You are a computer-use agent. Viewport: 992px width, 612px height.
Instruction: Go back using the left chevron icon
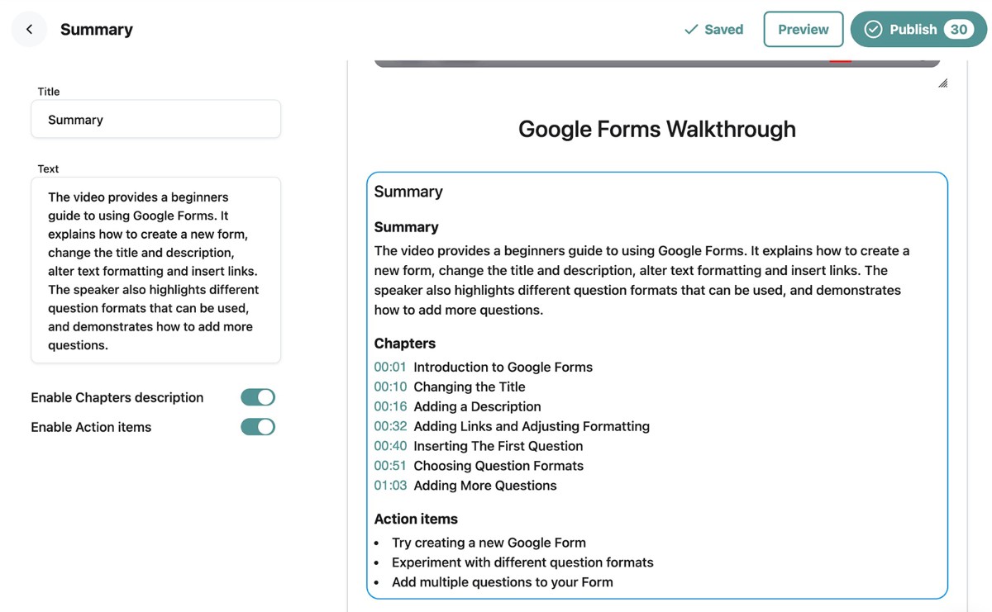point(29,30)
